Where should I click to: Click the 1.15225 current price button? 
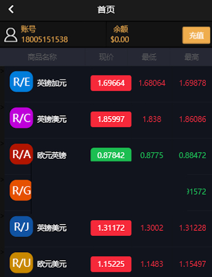coord(111,264)
